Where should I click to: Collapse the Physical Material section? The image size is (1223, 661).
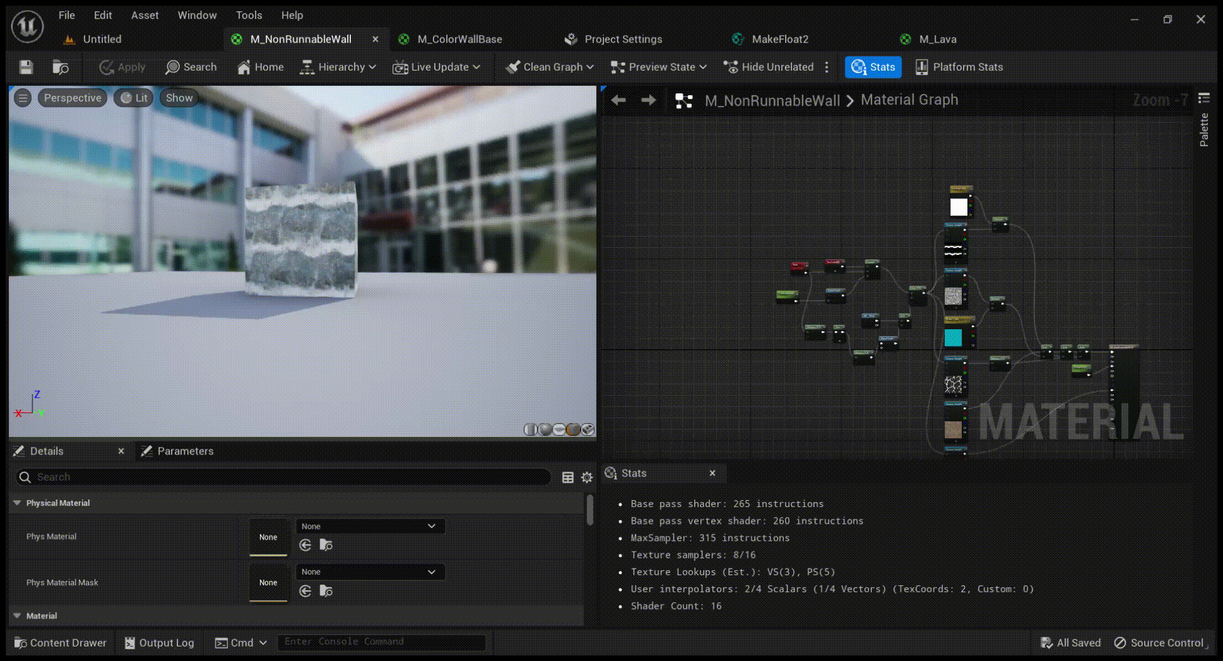pyautogui.click(x=17, y=503)
